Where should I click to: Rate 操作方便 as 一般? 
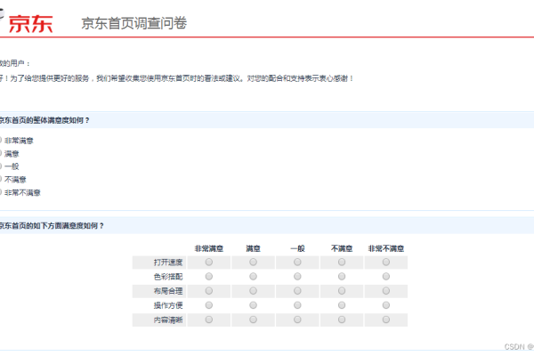tap(297, 305)
